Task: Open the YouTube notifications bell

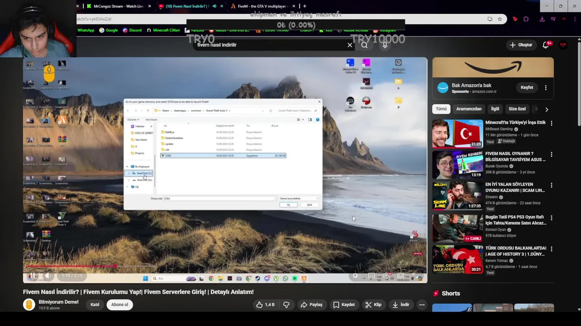Action: click(x=546, y=45)
